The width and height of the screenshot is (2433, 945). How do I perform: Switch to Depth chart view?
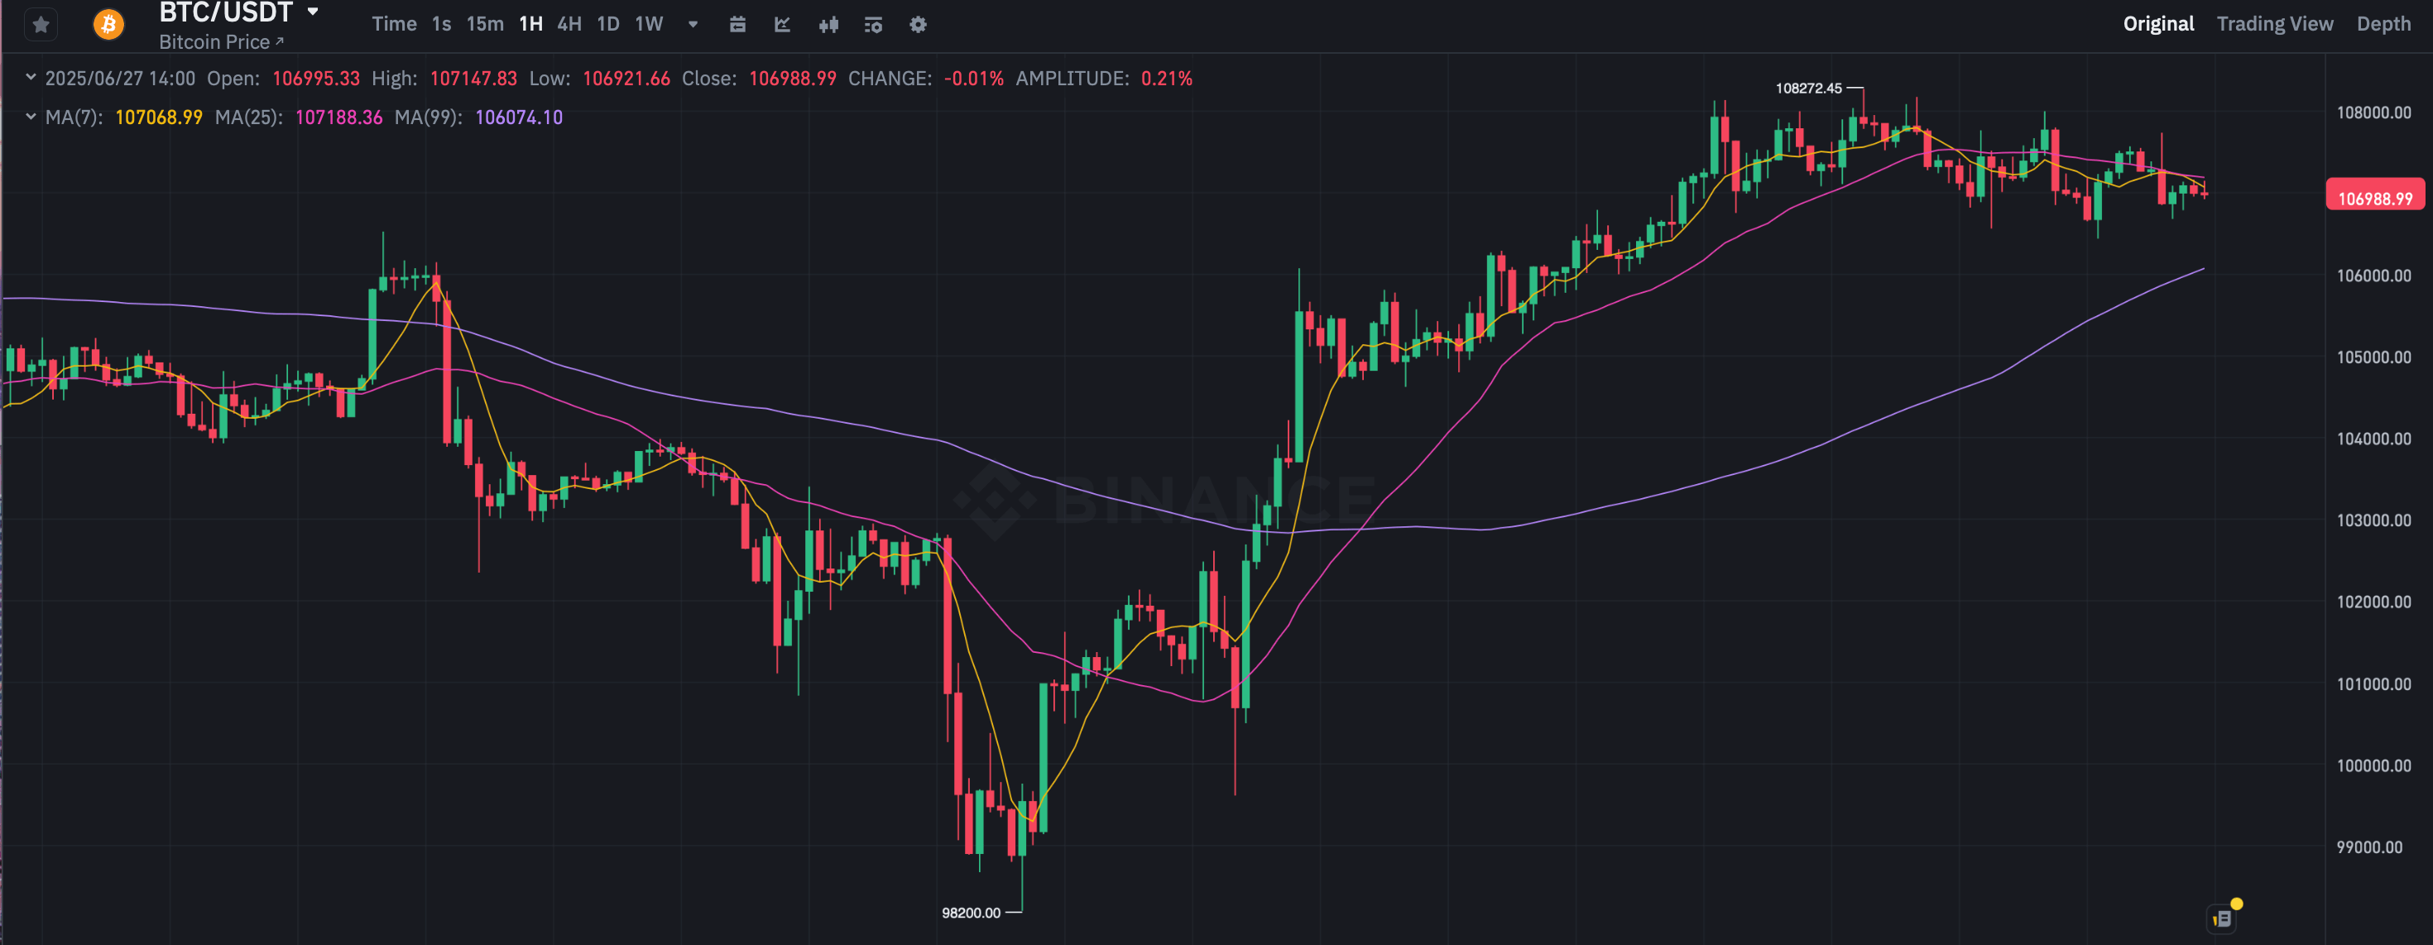coord(2383,24)
